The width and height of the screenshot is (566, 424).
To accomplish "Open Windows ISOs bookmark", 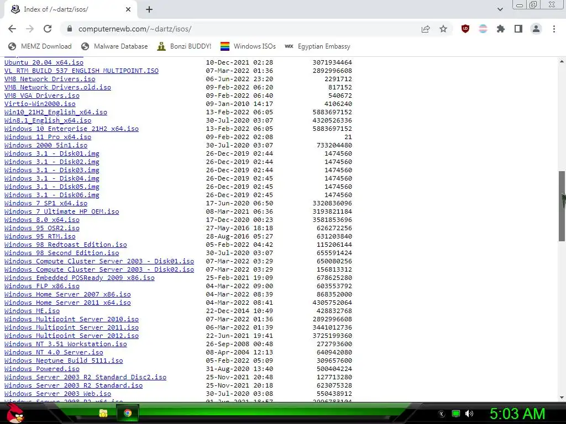I will 248,46.
